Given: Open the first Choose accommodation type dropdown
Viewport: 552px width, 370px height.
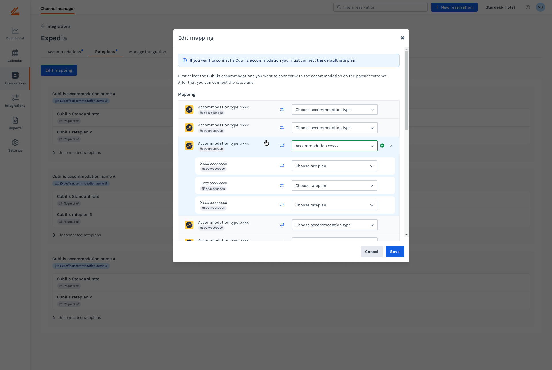Looking at the screenshot, I should (334, 110).
